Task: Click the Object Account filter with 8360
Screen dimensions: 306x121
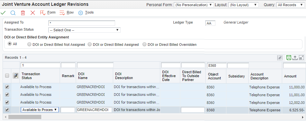Action: 216,66
